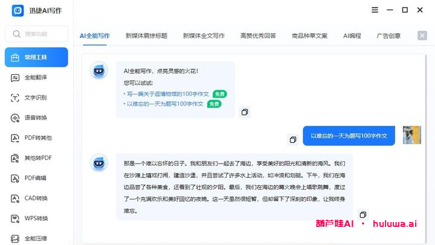Click the WPS转换 icon

pyautogui.click(x=15, y=218)
